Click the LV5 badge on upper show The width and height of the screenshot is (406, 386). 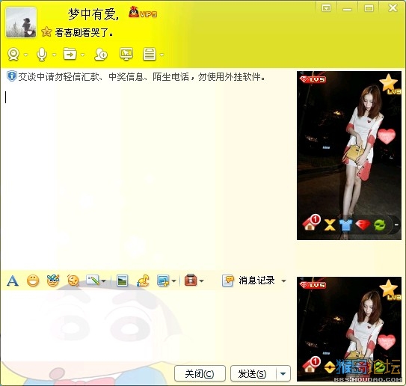point(313,79)
